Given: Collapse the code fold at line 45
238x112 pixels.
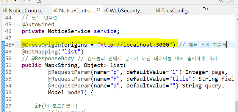Looking at the screenshot, I should (x=13, y=24).
